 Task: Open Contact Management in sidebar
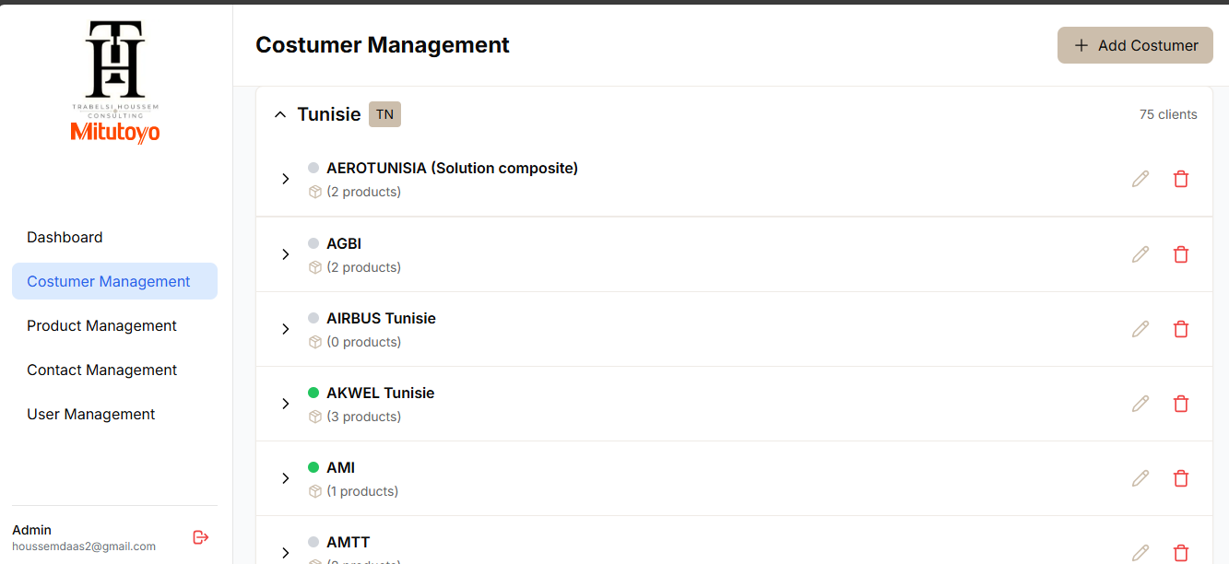(101, 370)
